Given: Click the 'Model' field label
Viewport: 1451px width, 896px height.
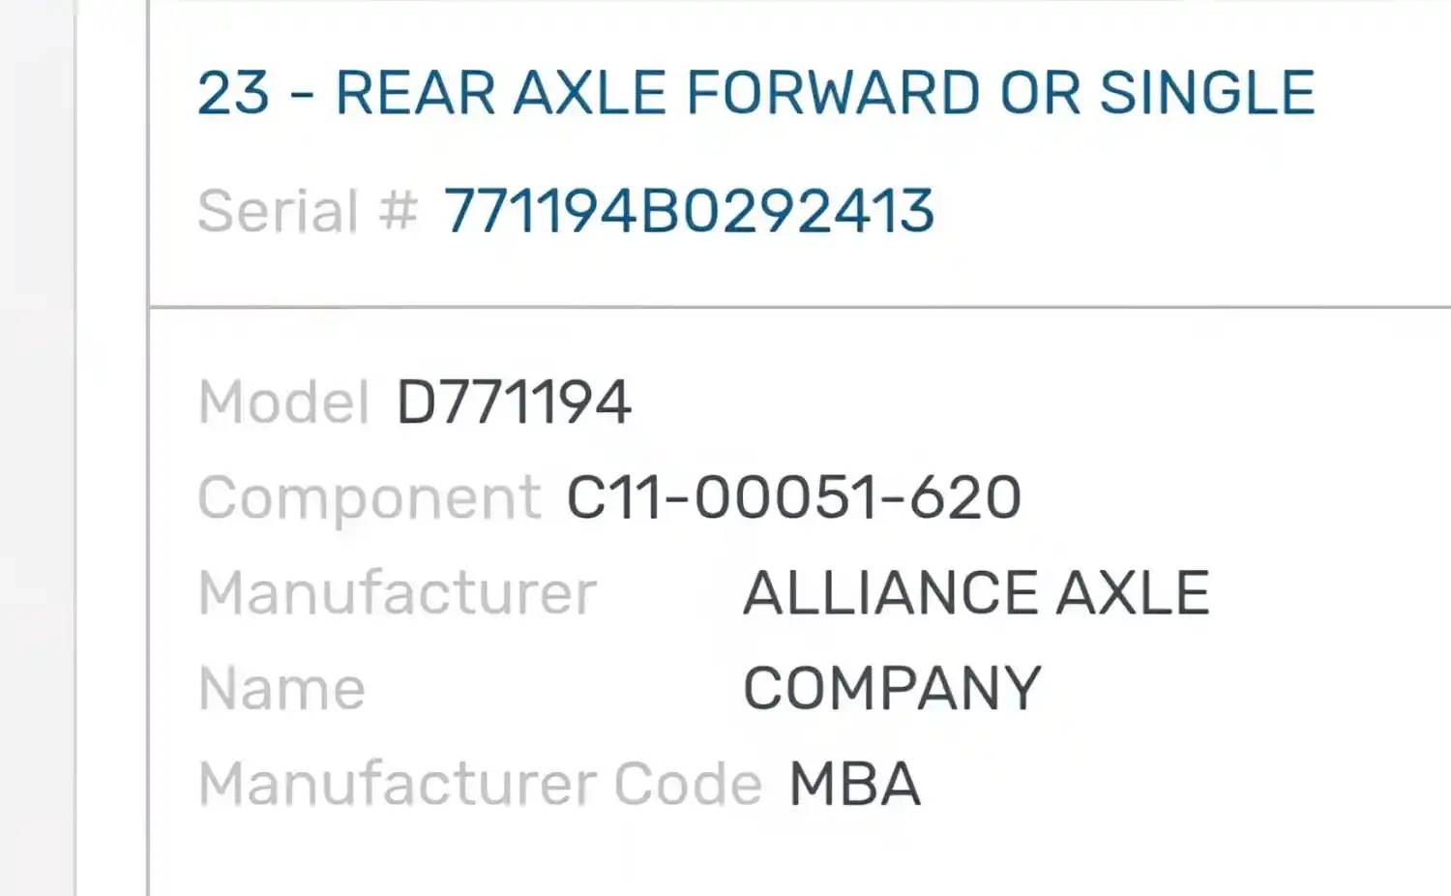Looking at the screenshot, I should coord(283,402).
